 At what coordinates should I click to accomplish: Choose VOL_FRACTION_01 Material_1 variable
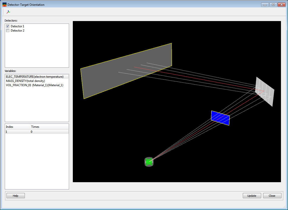tap(34, 85)
